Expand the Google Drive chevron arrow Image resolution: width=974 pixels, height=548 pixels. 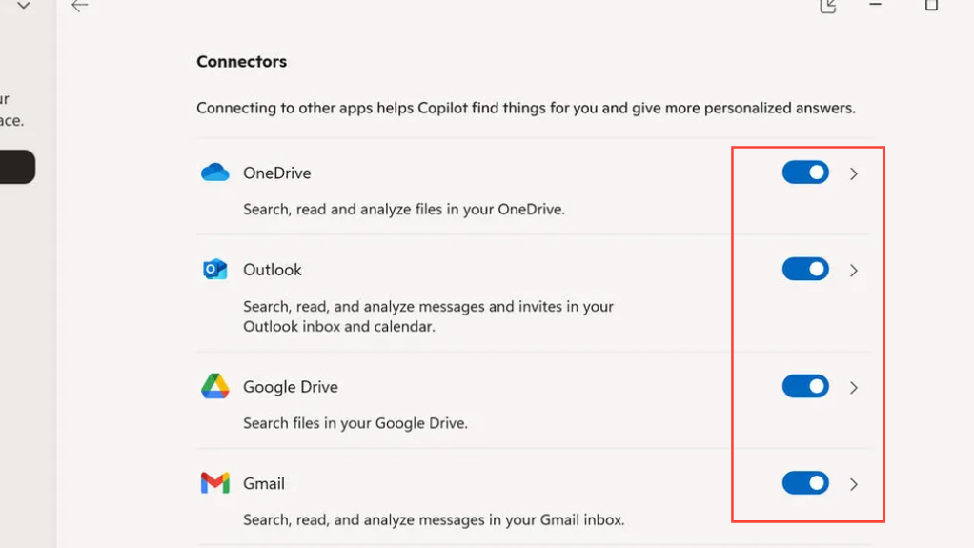(854, 388)
